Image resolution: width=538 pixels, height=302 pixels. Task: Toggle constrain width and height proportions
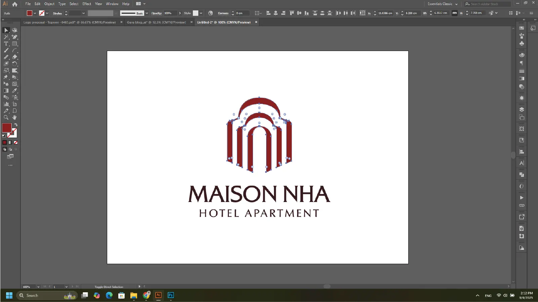(455, 13)
